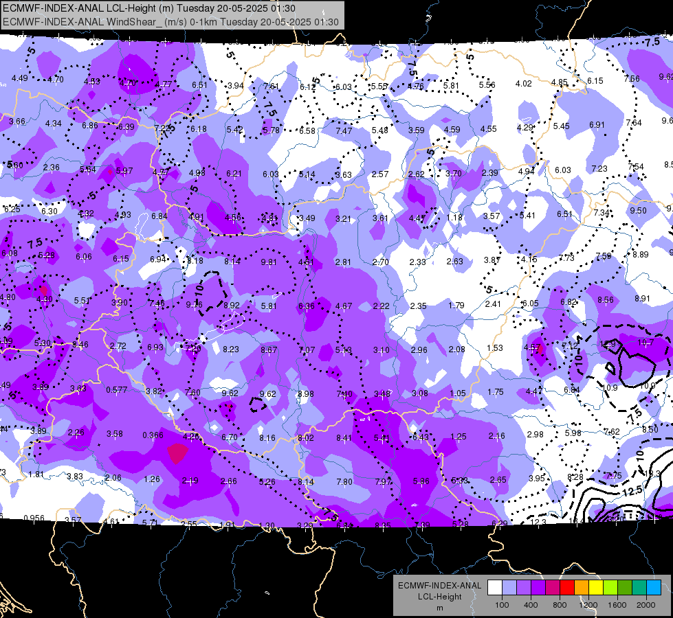Click the legend tick label 1600
The height and width of the screenshot is (618, 673).
coord(617,605)
